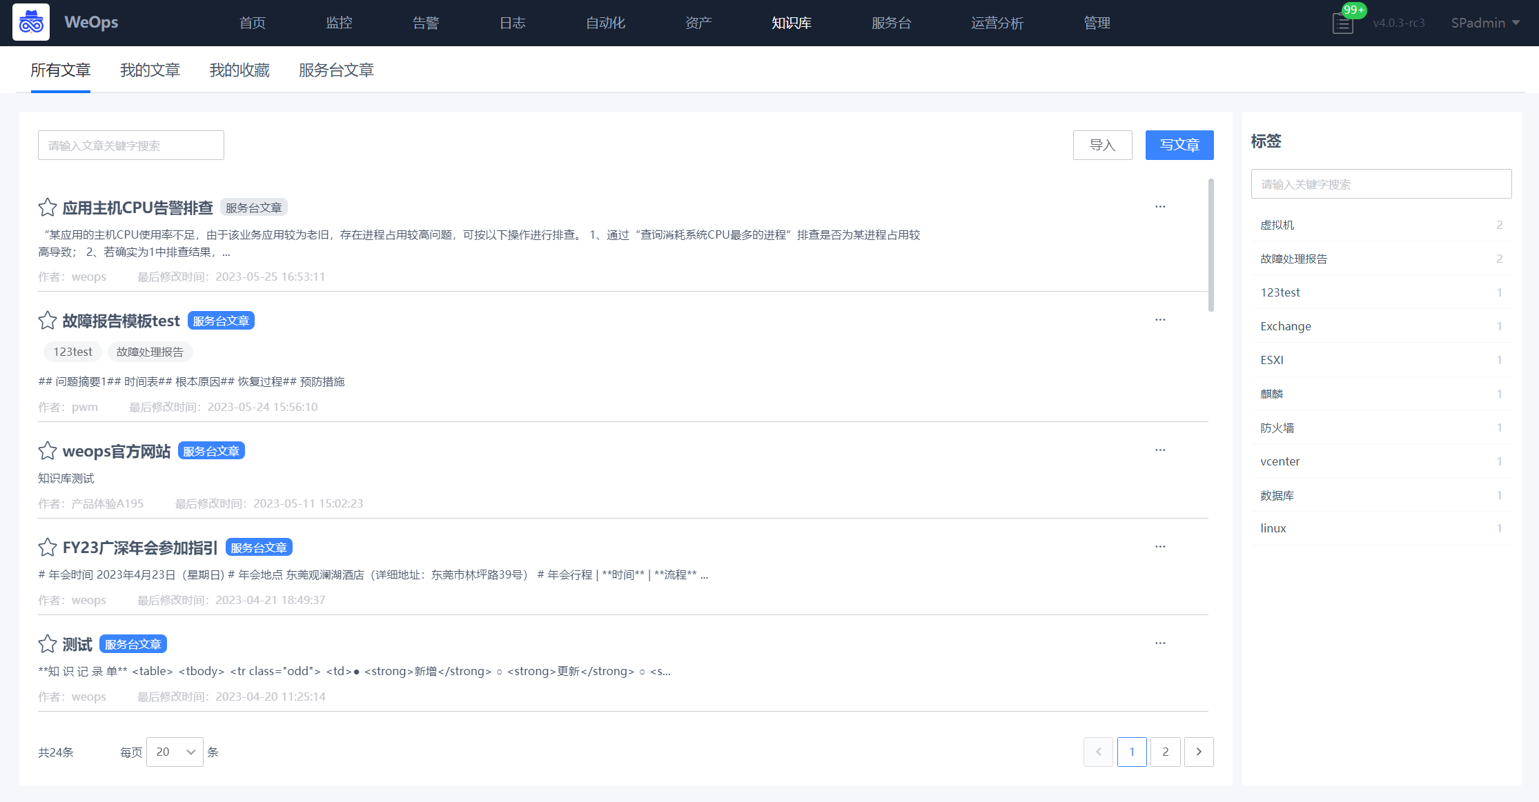Focus the article keyword search field

point(131,146)
